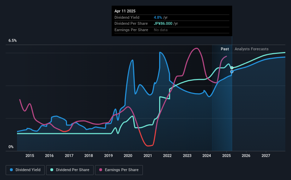Image resolution: width=291 pixels, height=180 pixels.
Task: Click the 2027 x-axis label
Action: (x=266, y=156)
